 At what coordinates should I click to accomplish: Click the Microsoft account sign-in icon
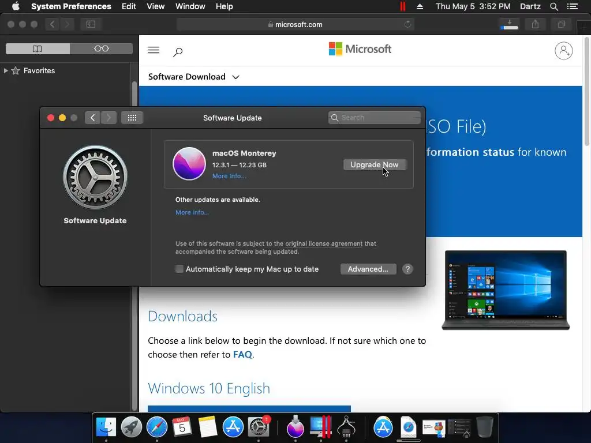point(563,51)
